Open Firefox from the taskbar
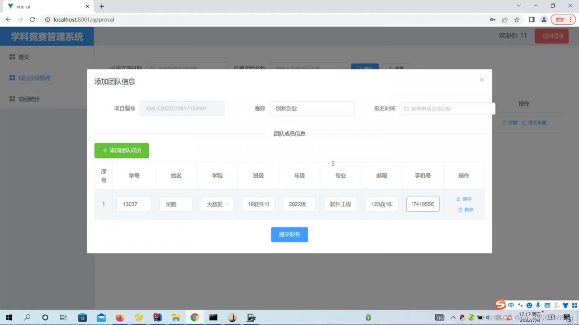This screenshot has width=579, height=325. (x=120, y=317)
